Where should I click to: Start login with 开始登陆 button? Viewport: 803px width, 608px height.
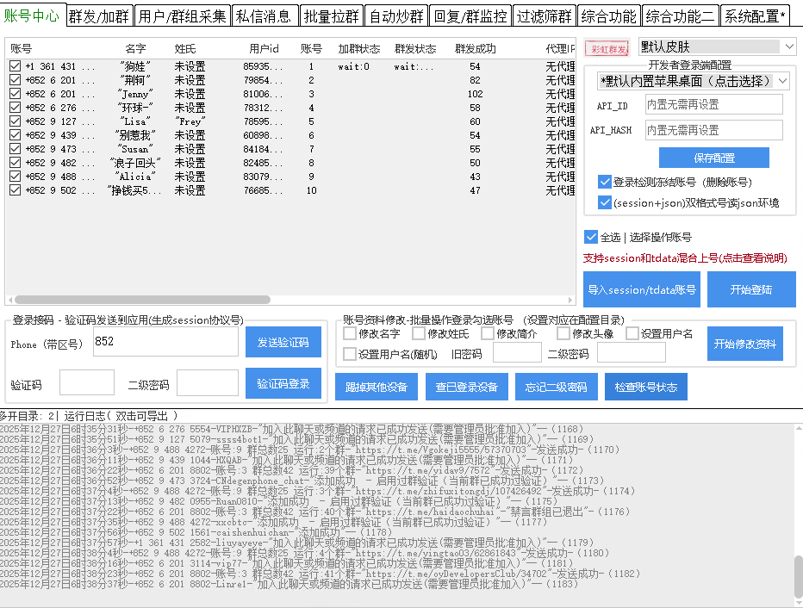751,290
